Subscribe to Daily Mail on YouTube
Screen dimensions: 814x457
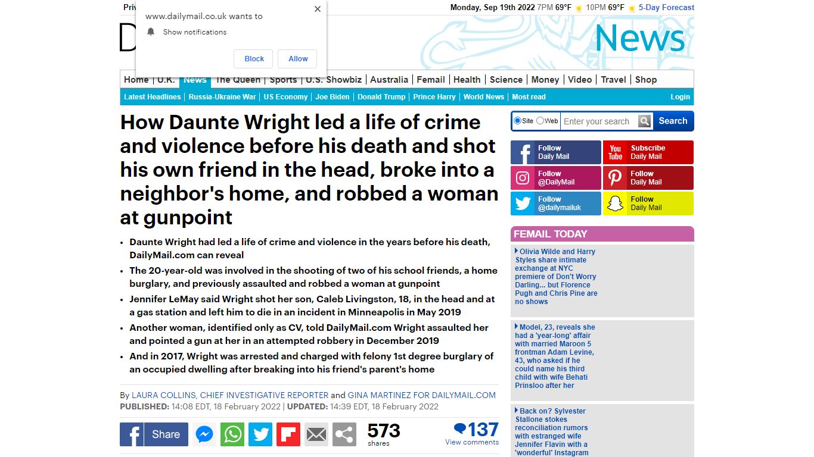[648, 152]
